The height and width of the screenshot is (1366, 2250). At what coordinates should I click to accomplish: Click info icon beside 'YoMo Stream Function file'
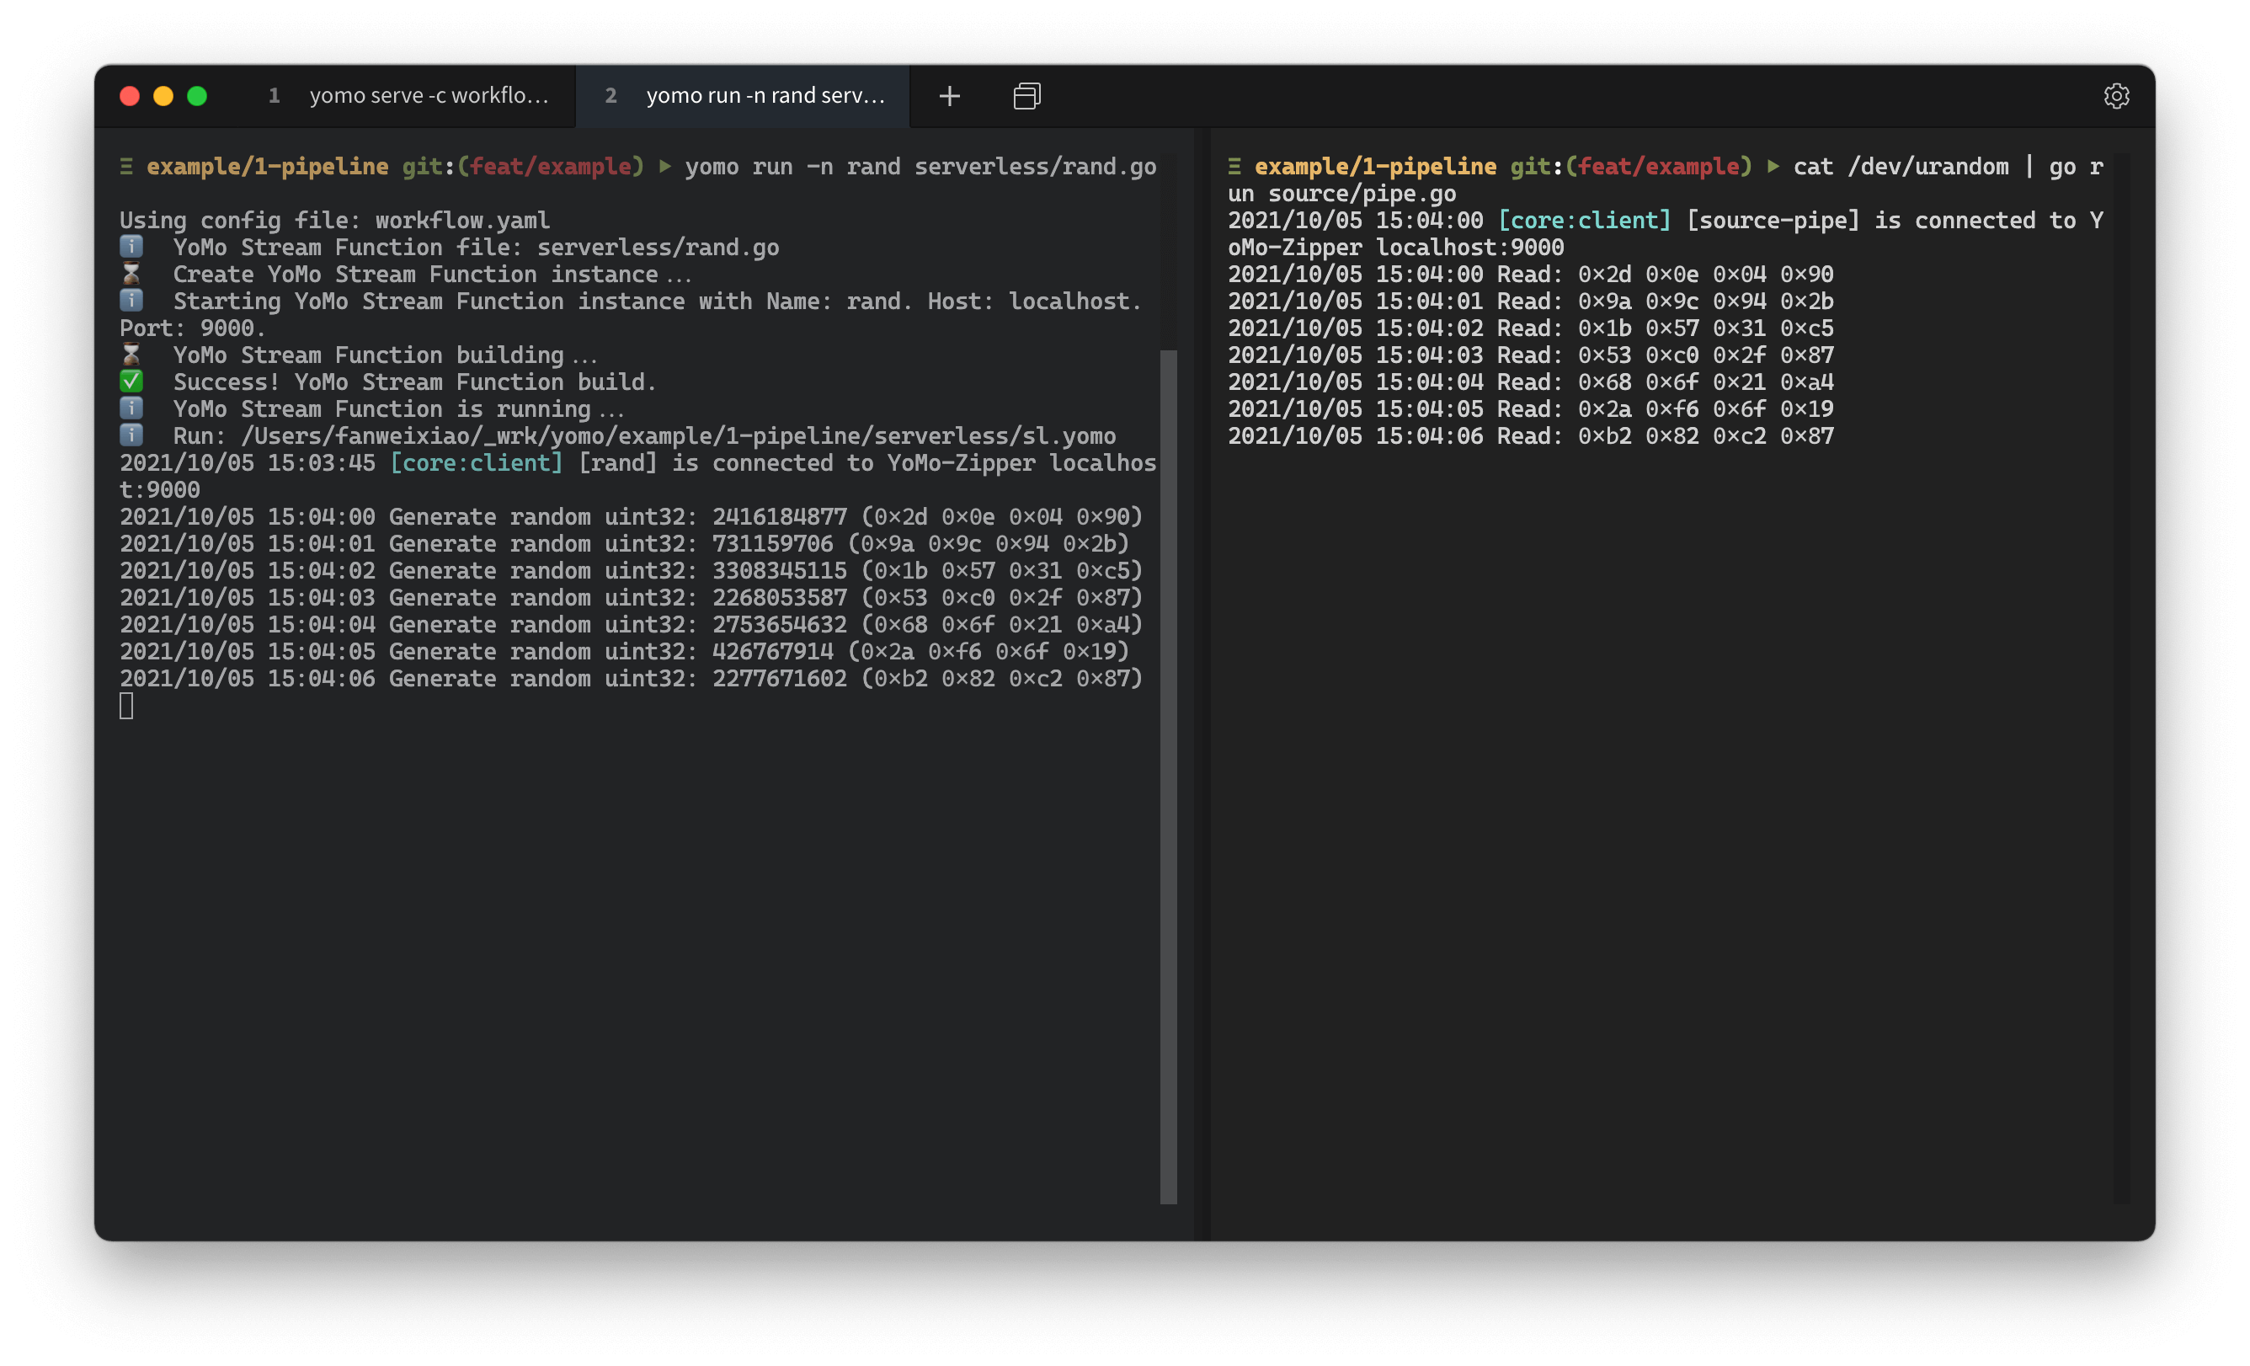[131, 247]
